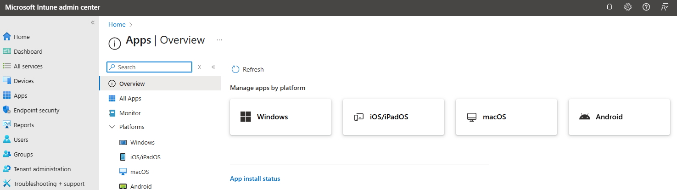Collapse the Apps resource menu pane

pos(213,67)
